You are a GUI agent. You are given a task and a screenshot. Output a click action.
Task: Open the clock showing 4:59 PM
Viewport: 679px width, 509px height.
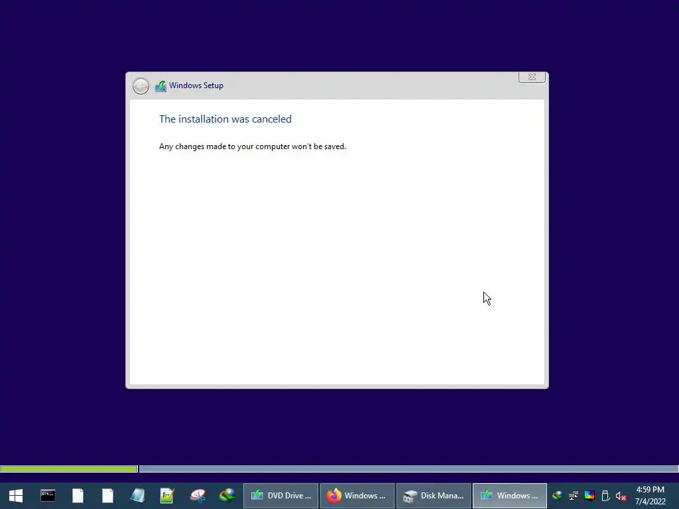click(x=650, y=496)
